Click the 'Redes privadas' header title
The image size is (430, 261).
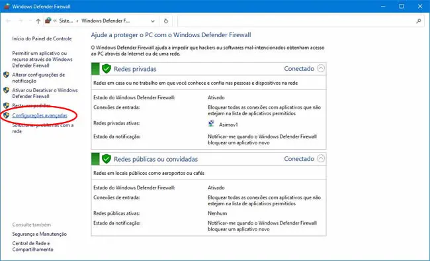(135, 69)
